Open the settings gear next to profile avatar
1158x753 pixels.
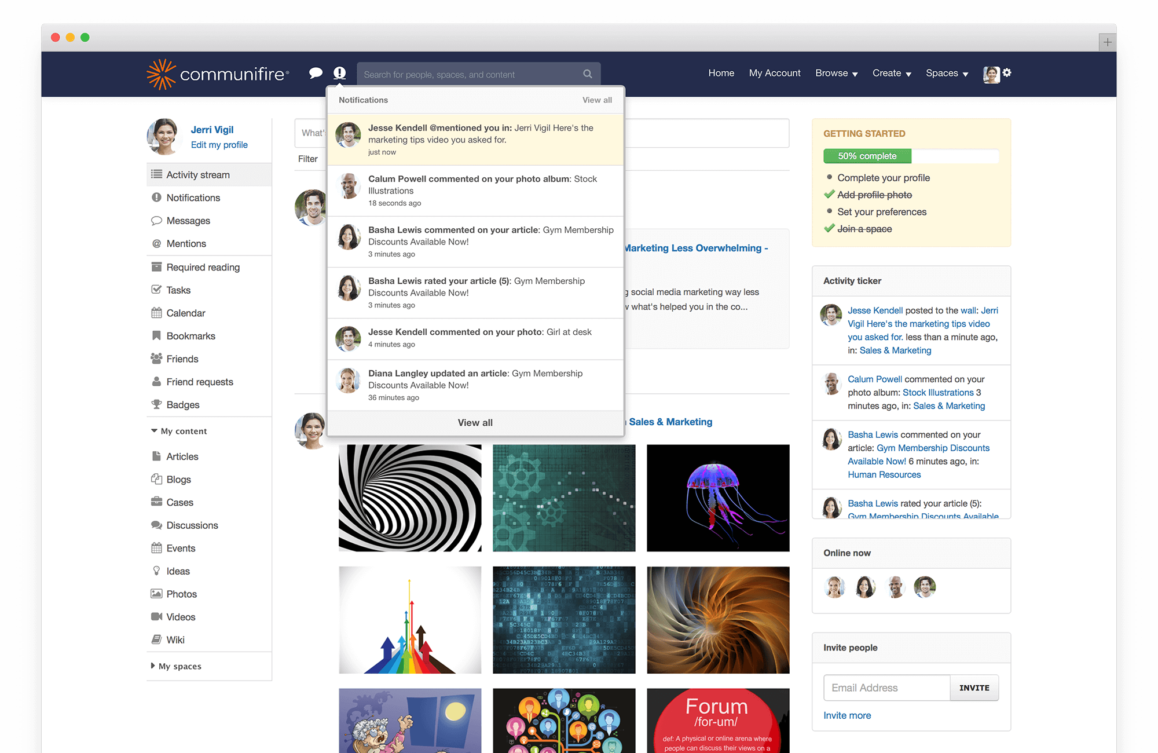(x=1007, y=74)
